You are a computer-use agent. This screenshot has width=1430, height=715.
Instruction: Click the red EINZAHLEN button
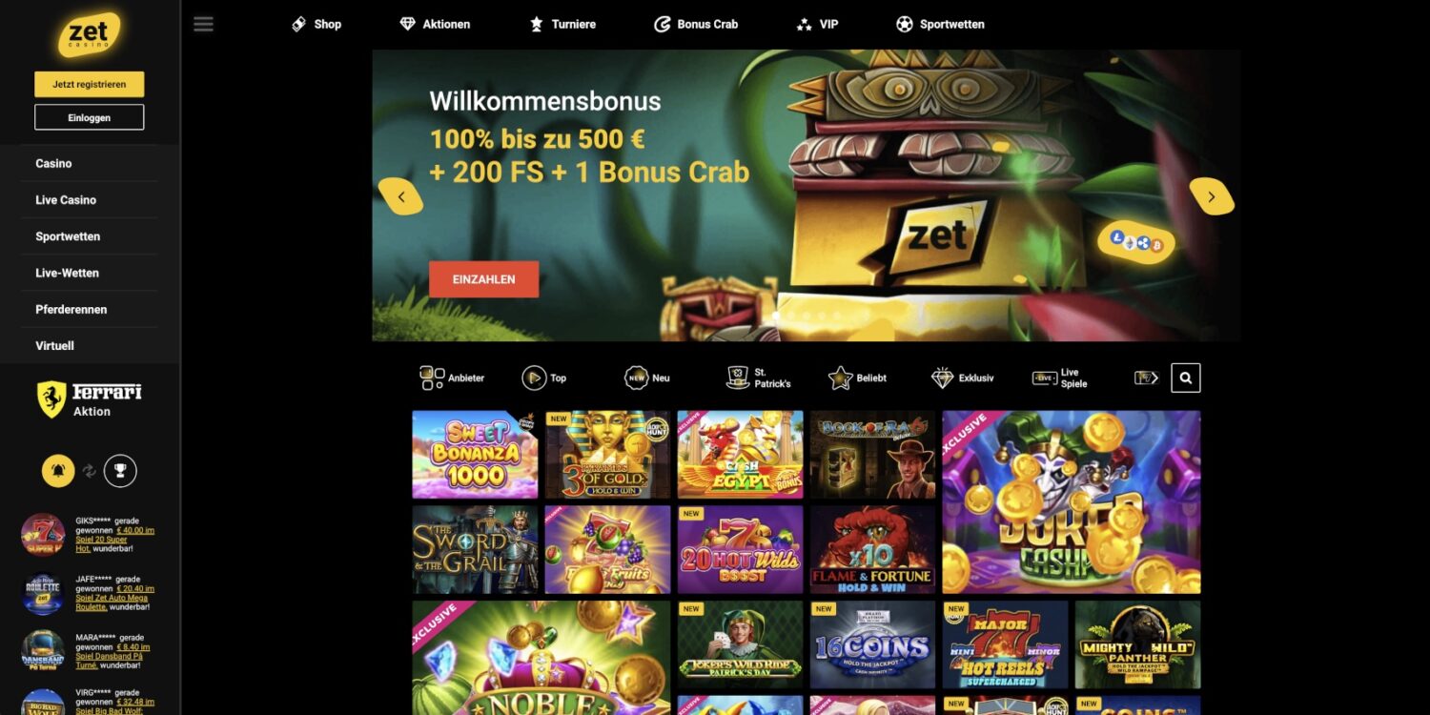[x=483, y=279]
